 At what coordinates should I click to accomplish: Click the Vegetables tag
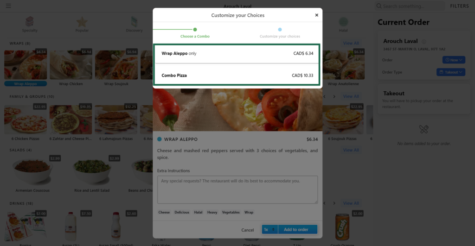pyautogui.click(x=231, y=213)
